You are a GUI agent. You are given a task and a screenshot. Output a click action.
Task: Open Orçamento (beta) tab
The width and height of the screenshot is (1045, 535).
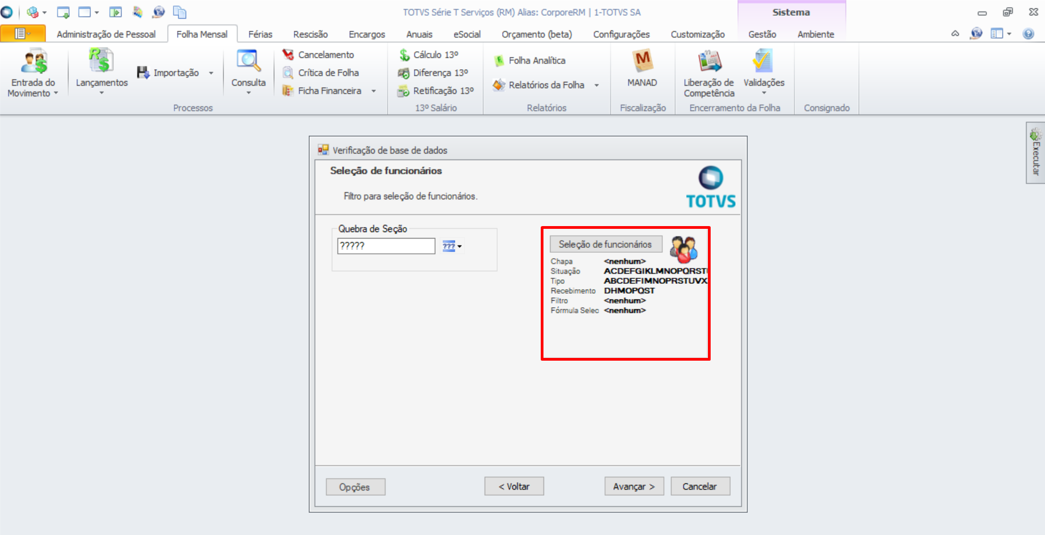tap(537, 34)
